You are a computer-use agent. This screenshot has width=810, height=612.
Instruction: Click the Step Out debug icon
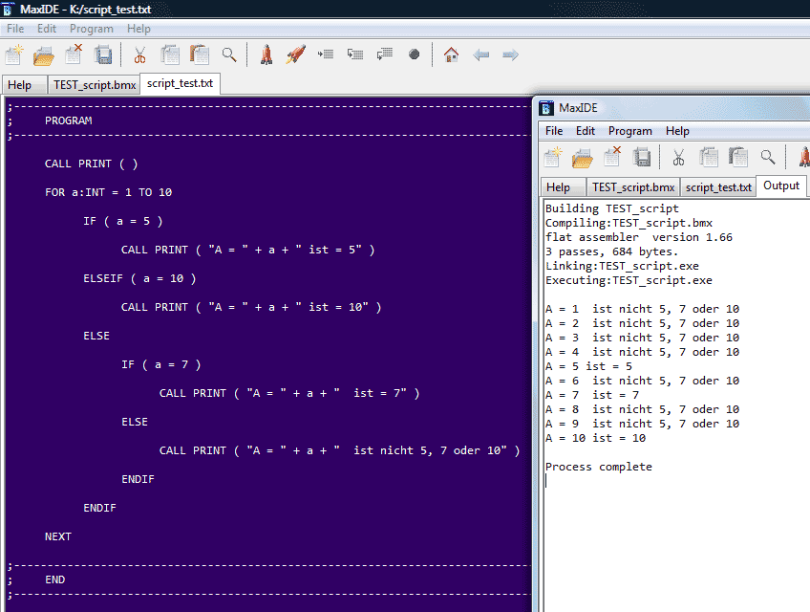(x=385, y=55)
